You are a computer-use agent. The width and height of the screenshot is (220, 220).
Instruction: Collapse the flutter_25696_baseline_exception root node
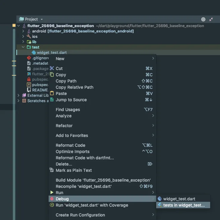pyautogui.click(x=18, y=26)
